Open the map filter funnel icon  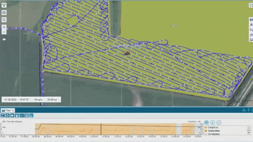coord(4,5)
